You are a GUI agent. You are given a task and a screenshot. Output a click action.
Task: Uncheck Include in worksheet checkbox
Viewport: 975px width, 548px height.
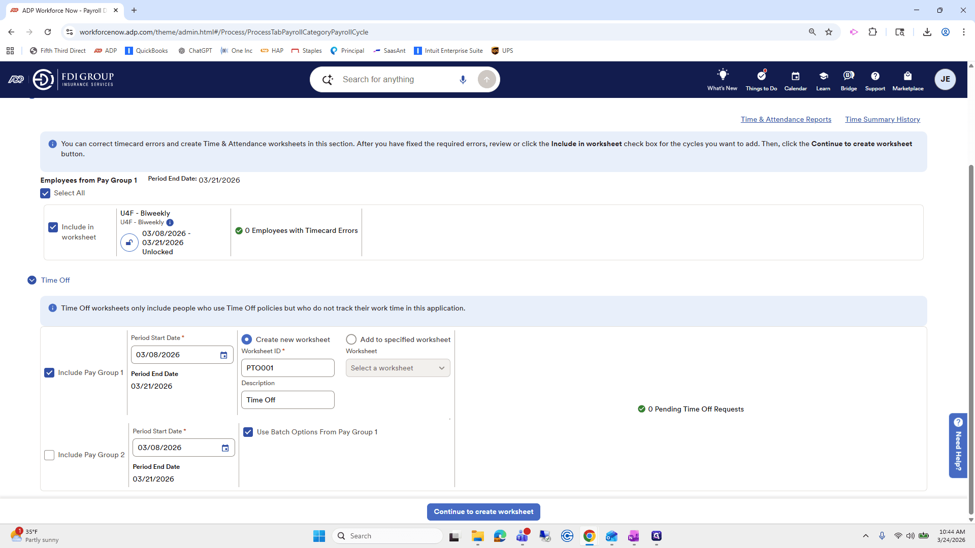click(53, 227)
